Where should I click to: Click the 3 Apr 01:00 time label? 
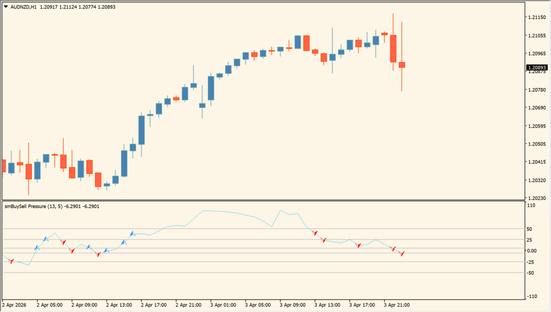pyautogui.click(x=223, y=305)
